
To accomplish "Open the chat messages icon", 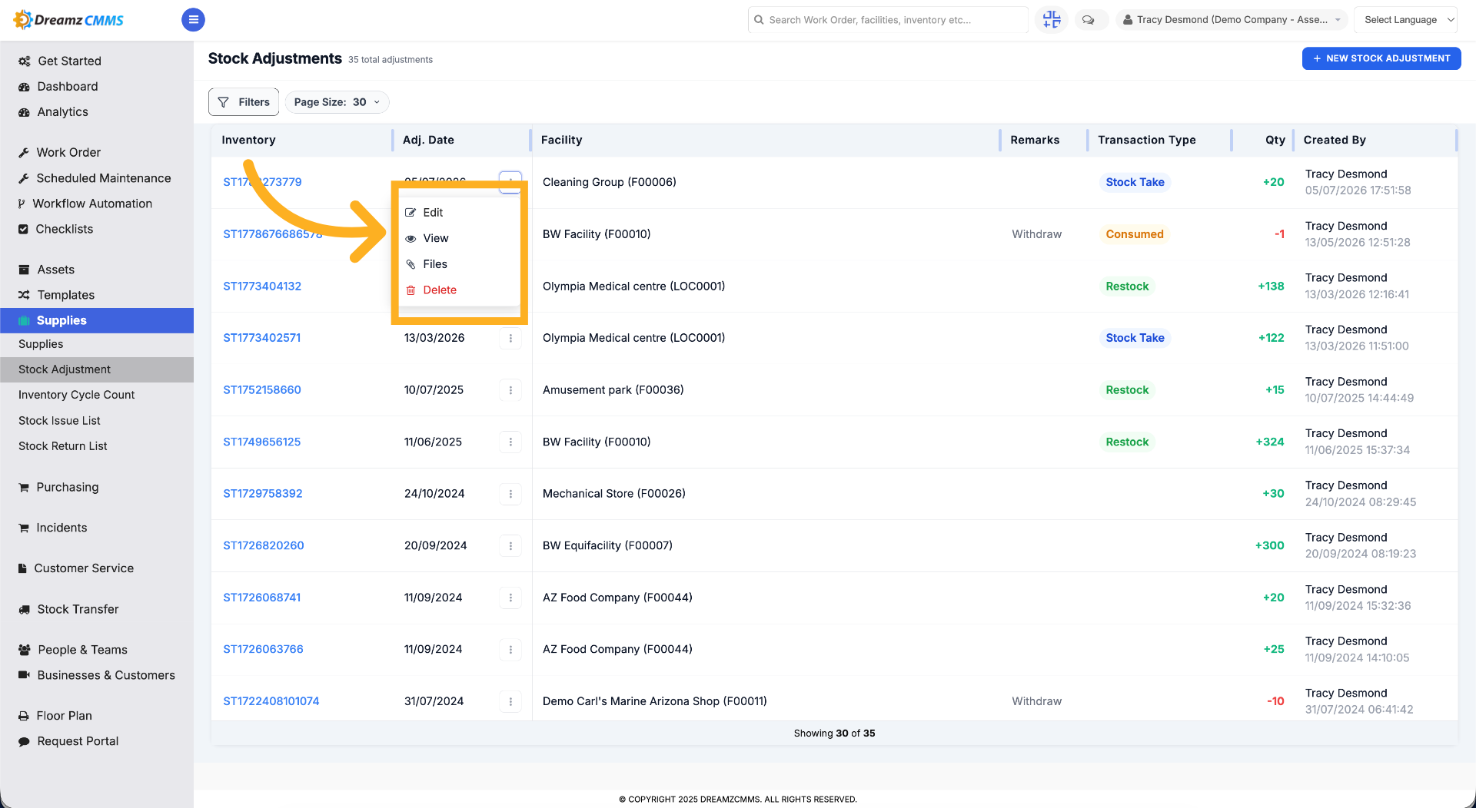I will point(1088,20).
